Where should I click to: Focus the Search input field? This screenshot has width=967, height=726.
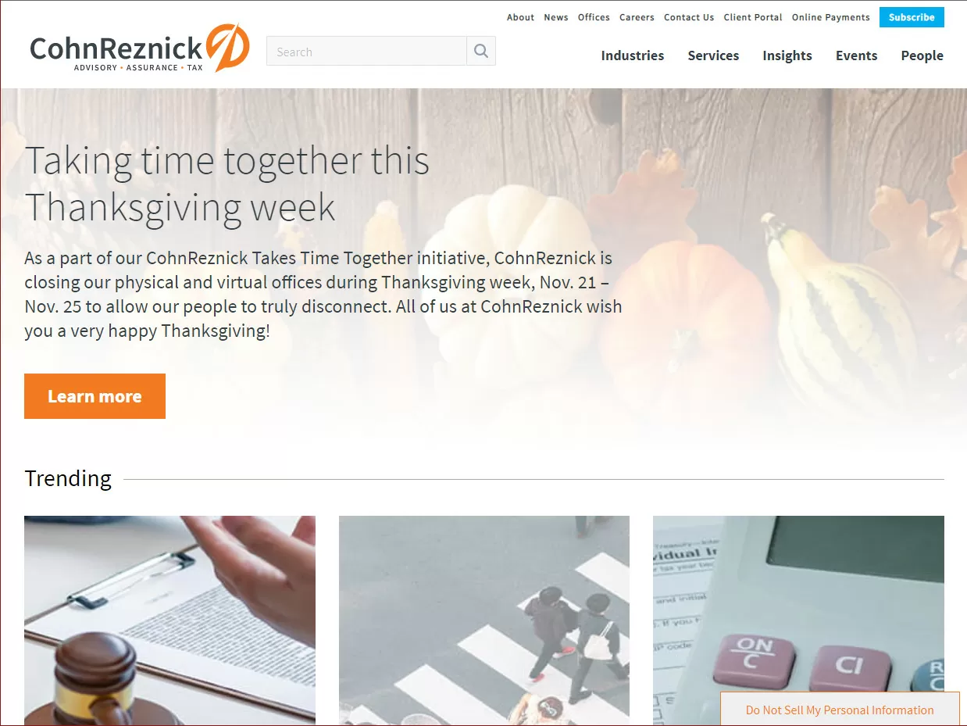tap(366, 52)
